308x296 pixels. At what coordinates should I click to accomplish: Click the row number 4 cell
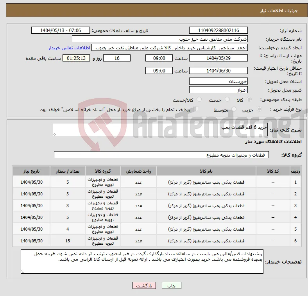pos(295,217)
